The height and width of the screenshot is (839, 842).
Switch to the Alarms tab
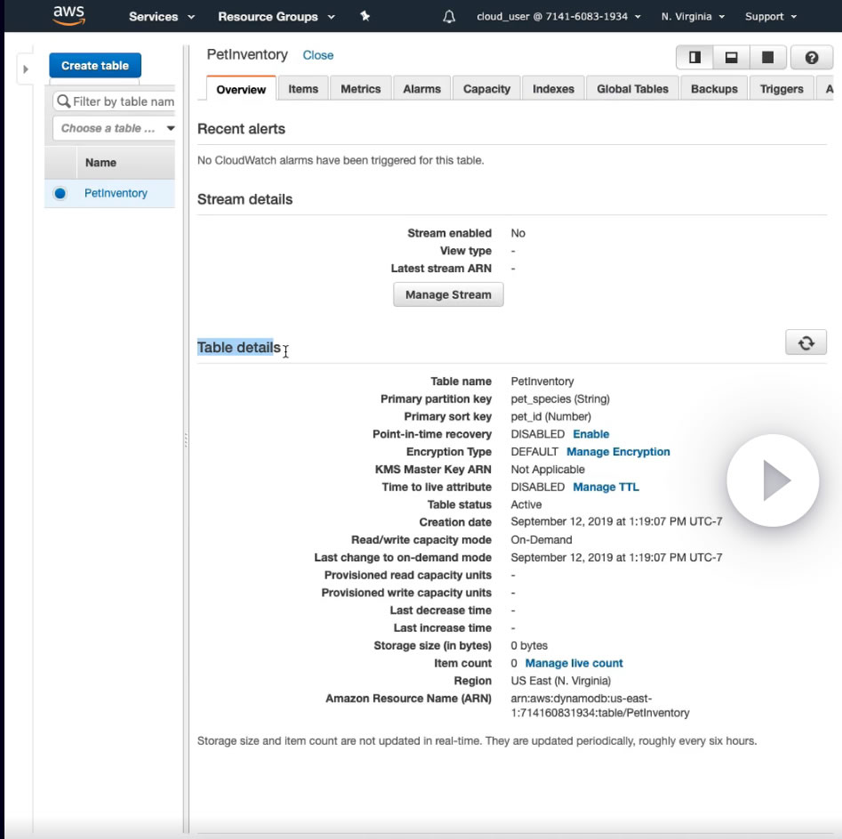click(422, 89)
